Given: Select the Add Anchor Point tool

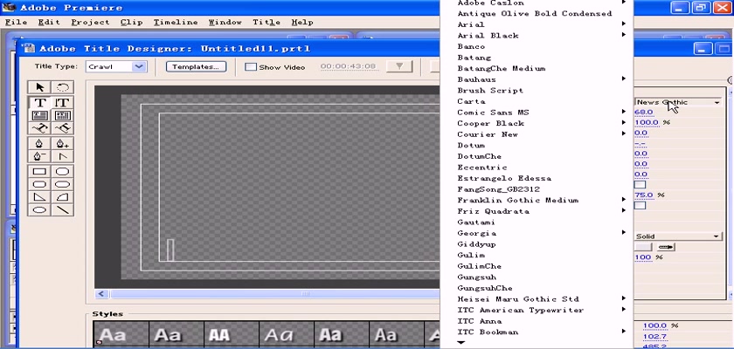Looking at the screenshot, I should 62,143.
